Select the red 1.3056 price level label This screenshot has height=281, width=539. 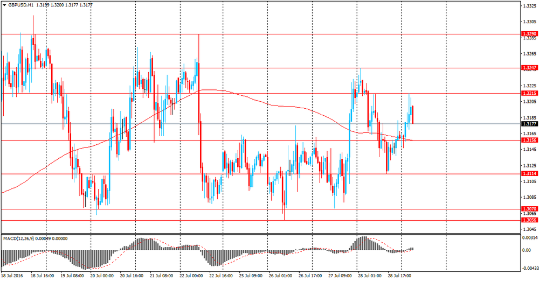click(529, 220)
